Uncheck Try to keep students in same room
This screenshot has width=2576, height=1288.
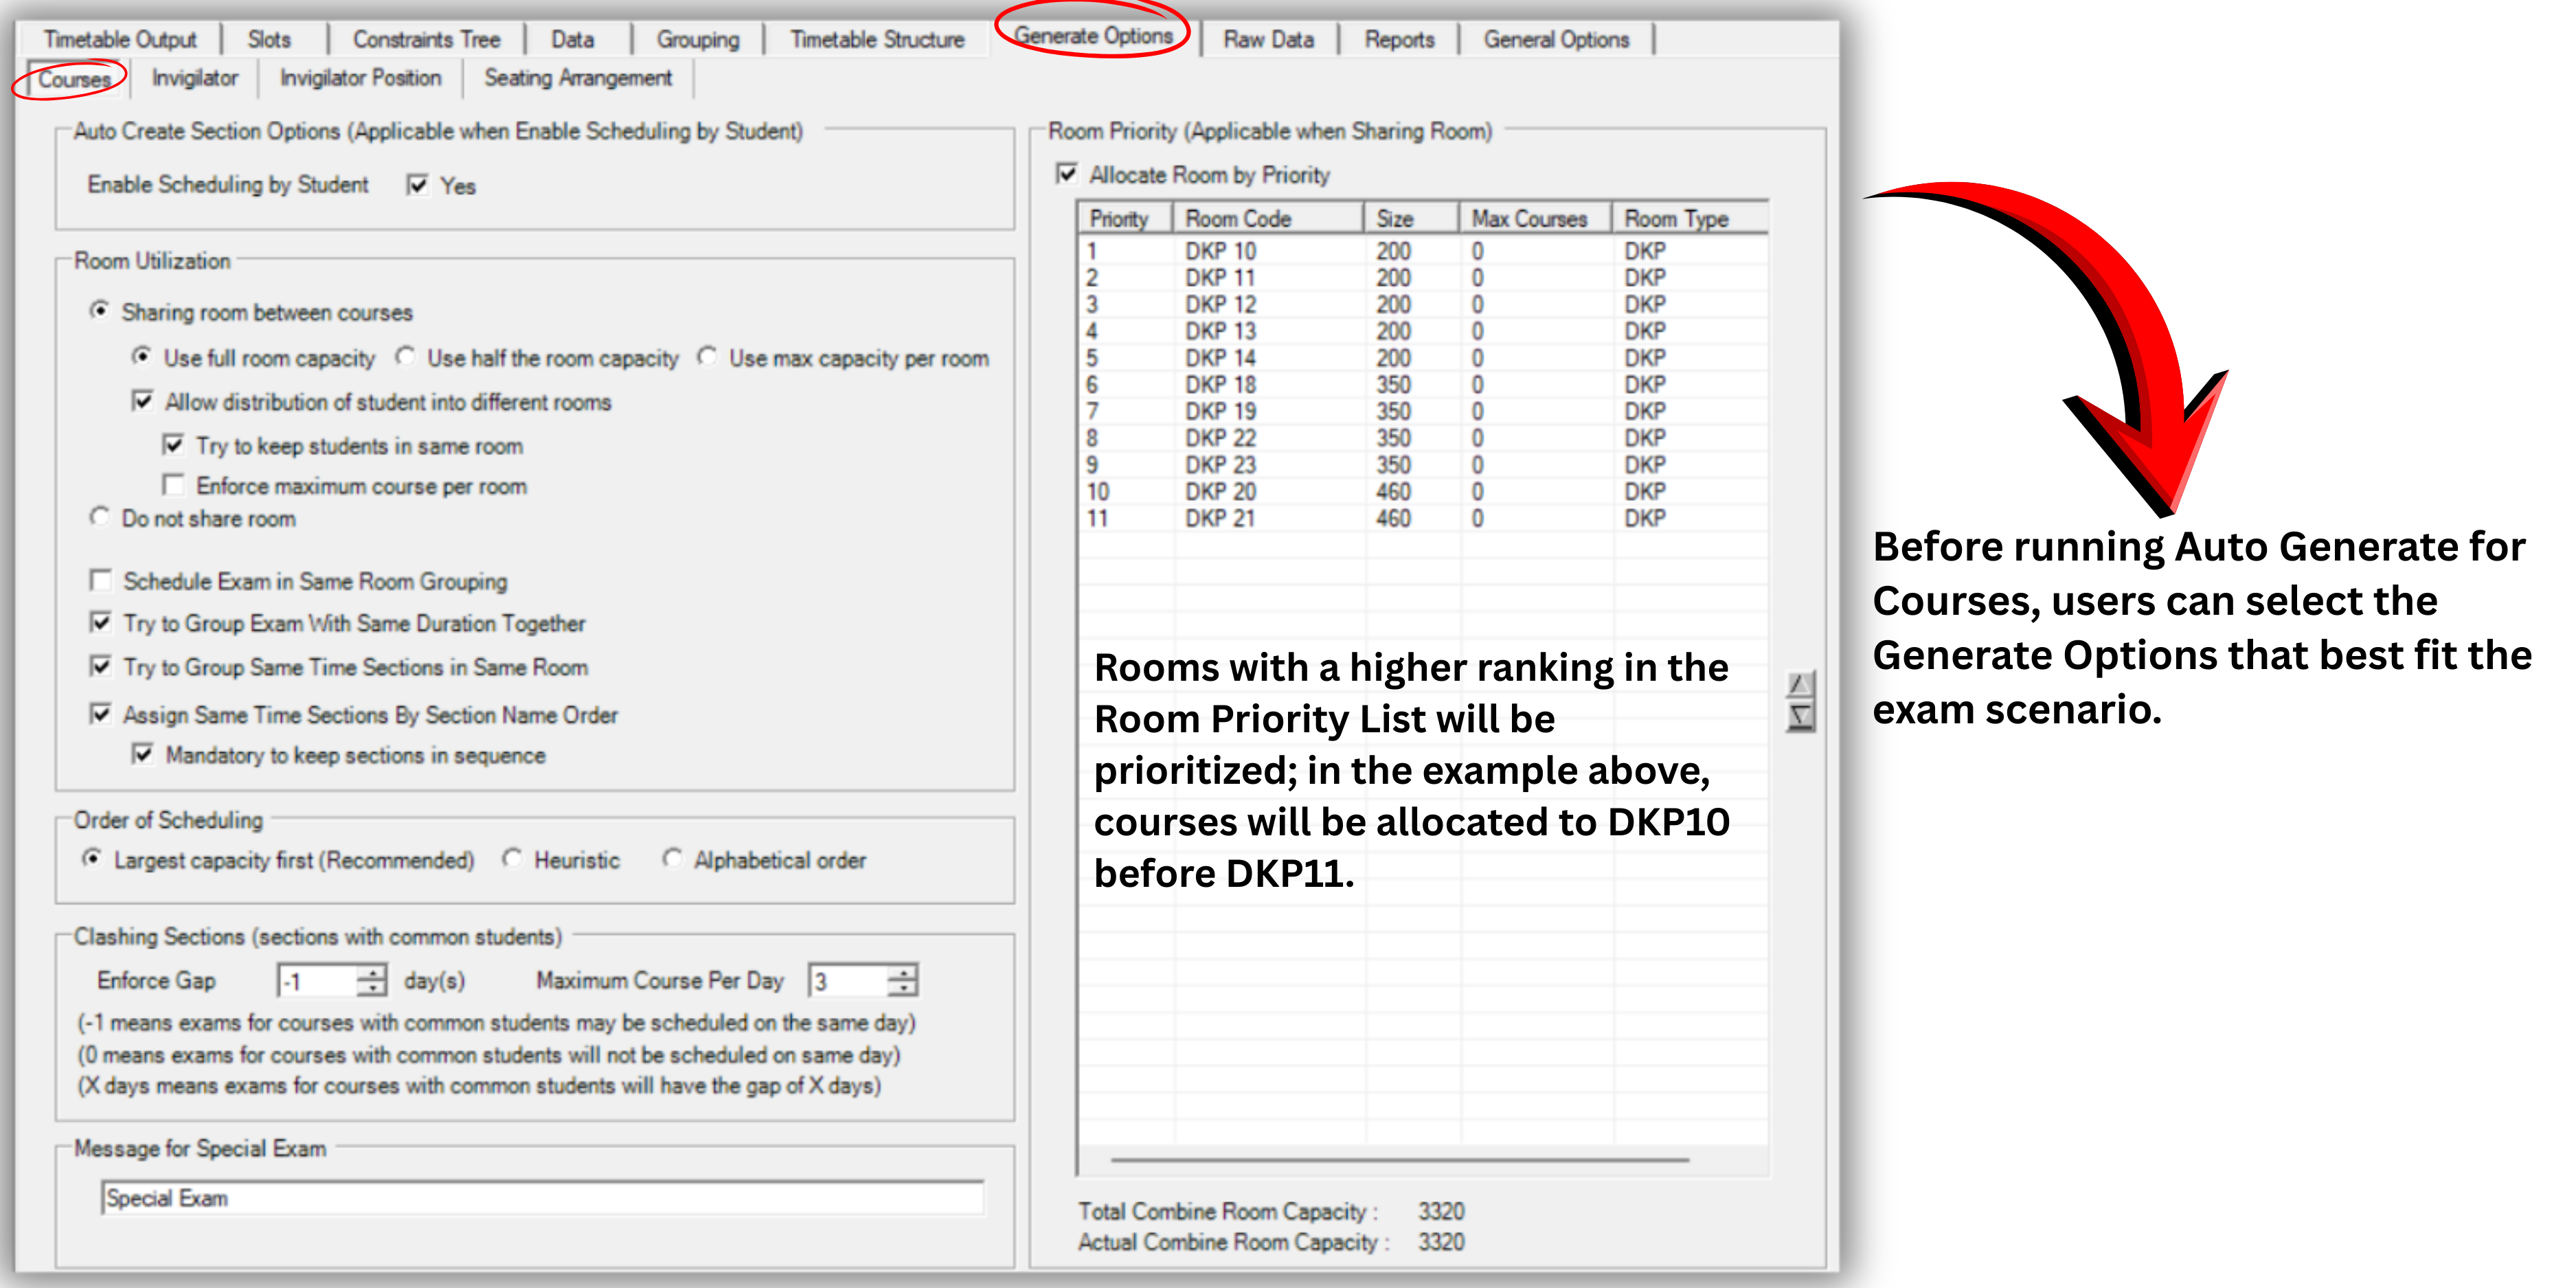tap(174, 446)
